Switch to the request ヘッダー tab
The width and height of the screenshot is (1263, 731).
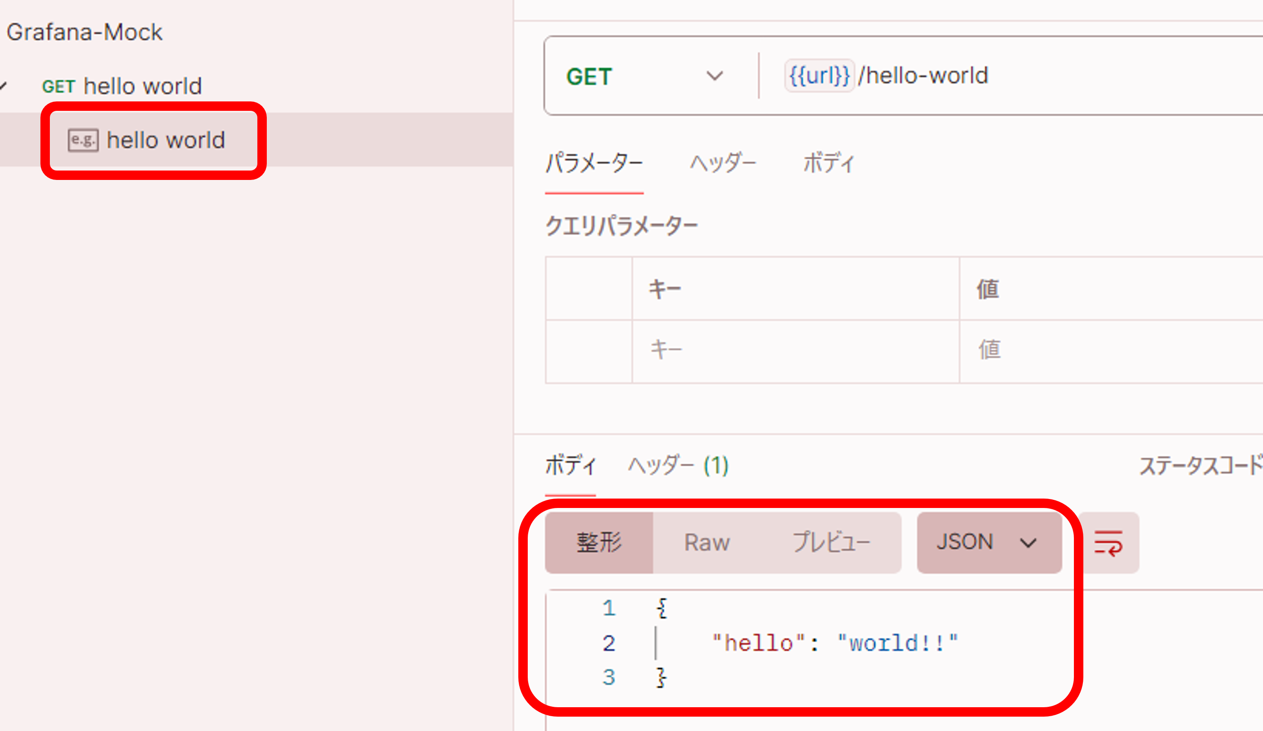723,163
